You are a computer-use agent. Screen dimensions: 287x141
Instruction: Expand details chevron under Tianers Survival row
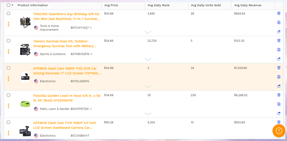pyautogui.click(x=148, y=59)
